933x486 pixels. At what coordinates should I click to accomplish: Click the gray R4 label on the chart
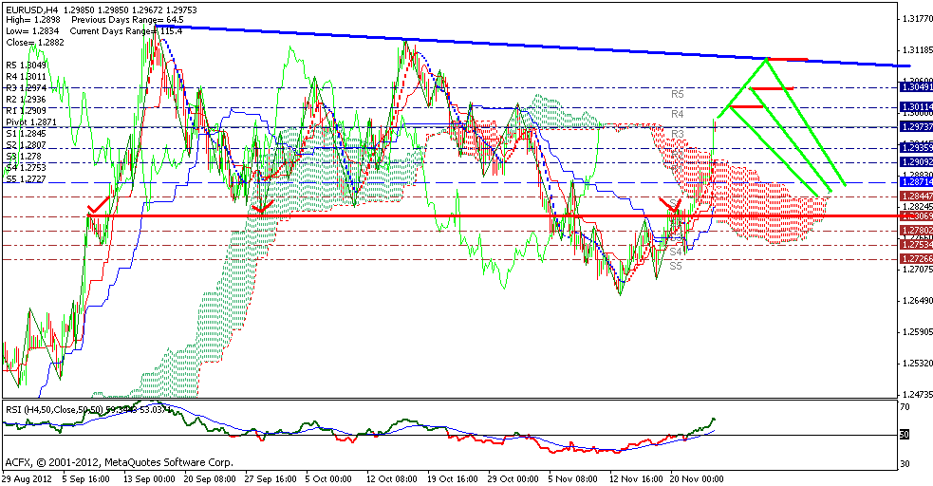coord(677,114)
